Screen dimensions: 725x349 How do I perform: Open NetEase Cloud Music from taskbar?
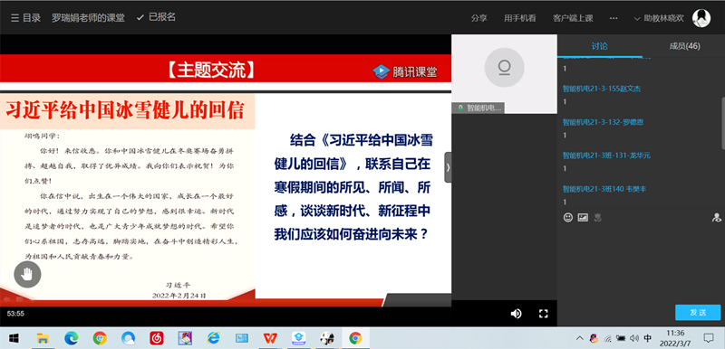point(157,338)
